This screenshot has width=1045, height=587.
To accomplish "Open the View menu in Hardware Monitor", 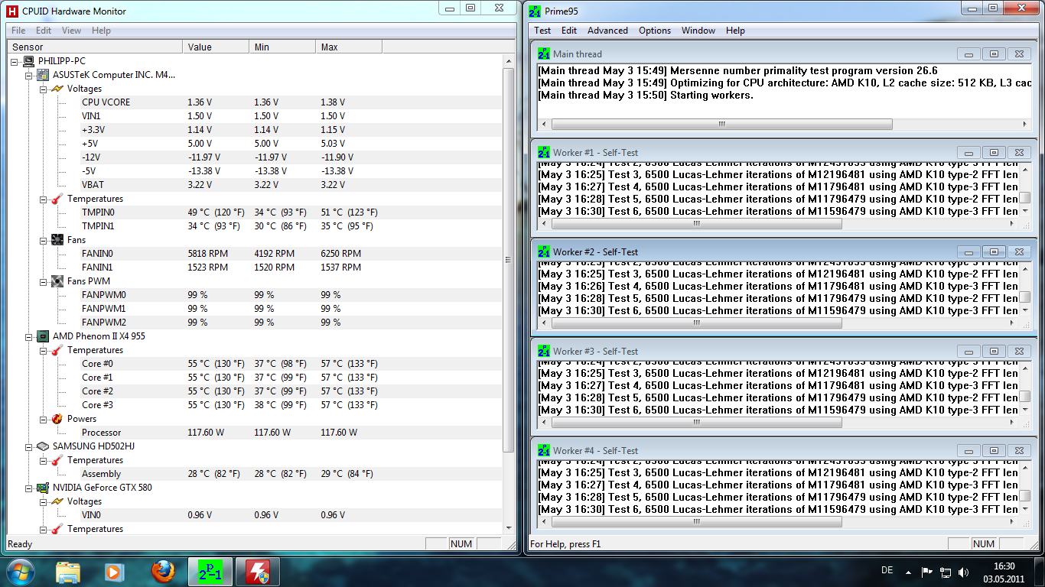I will [71, 31].
